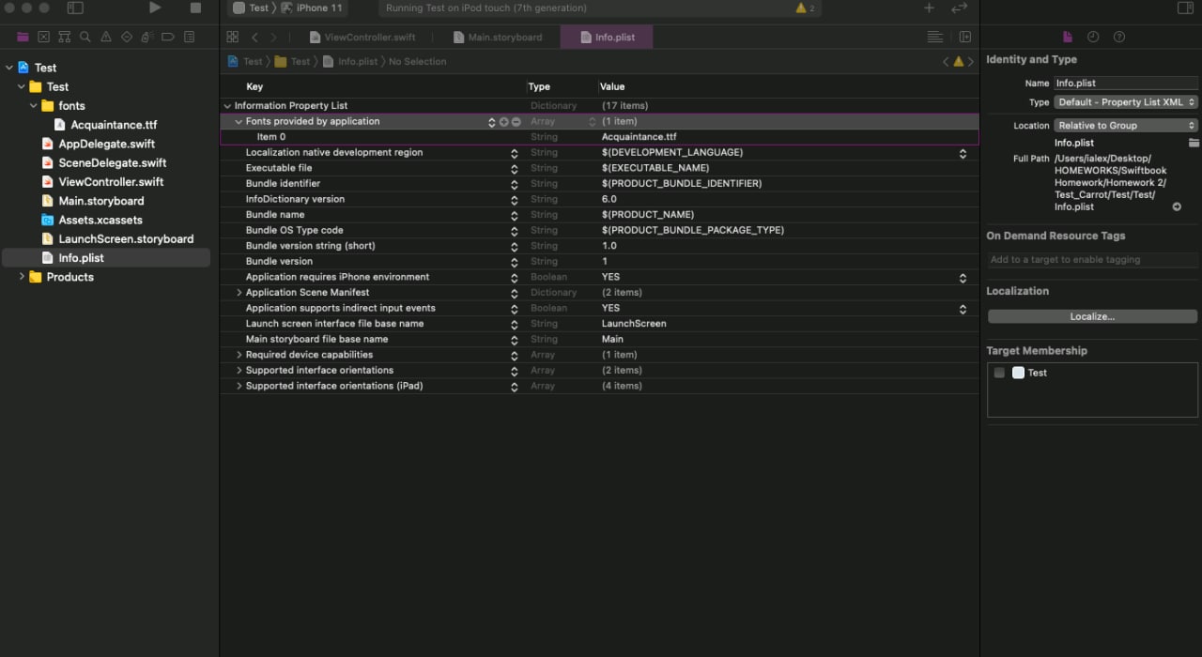This screenshot has height=657, width=1202.
Task: Open the Symbol navigator
Action: point(64,37)
